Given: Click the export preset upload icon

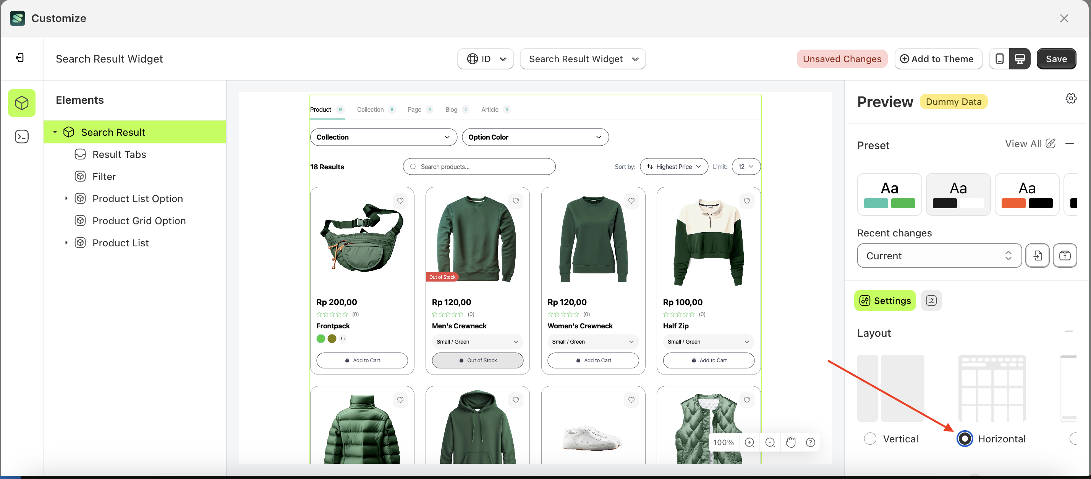Looking at the screenshot, I should (x=1065, y=256).
